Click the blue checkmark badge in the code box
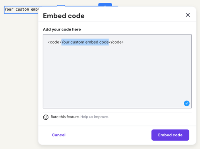This screenshot has height=149, width=200. coord(186,103)
